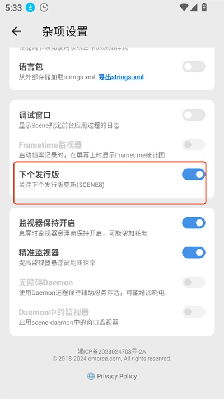The image size is (224, 399).
Task: Toggle the 无障碍Daemon switch
Action: [x=194, y=282]
